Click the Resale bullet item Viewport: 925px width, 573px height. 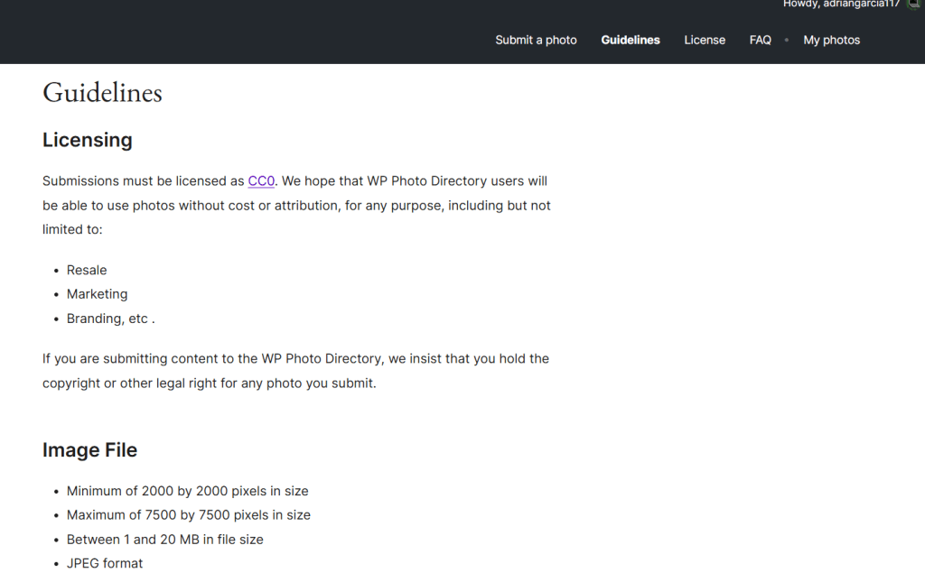click(x=87, y=270)
